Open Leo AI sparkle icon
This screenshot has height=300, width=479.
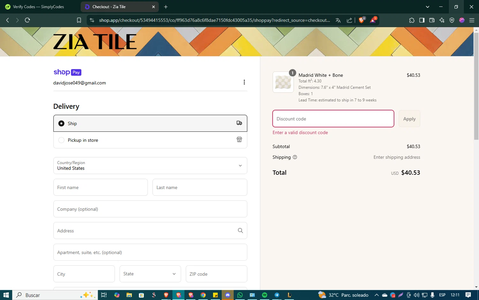tap(442, 20)
